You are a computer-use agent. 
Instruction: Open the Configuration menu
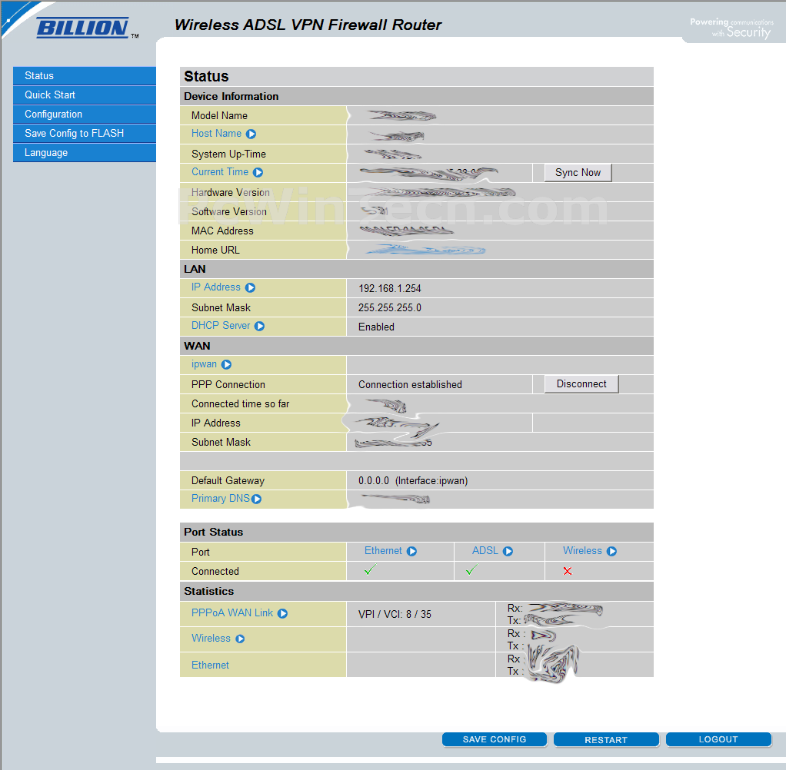(x=85, y=115)
